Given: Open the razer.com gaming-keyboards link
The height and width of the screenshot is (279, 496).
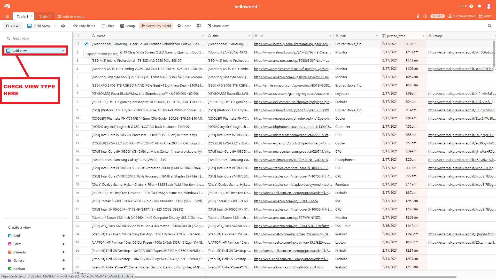Looking at the screenshot, I should [292, 94].
